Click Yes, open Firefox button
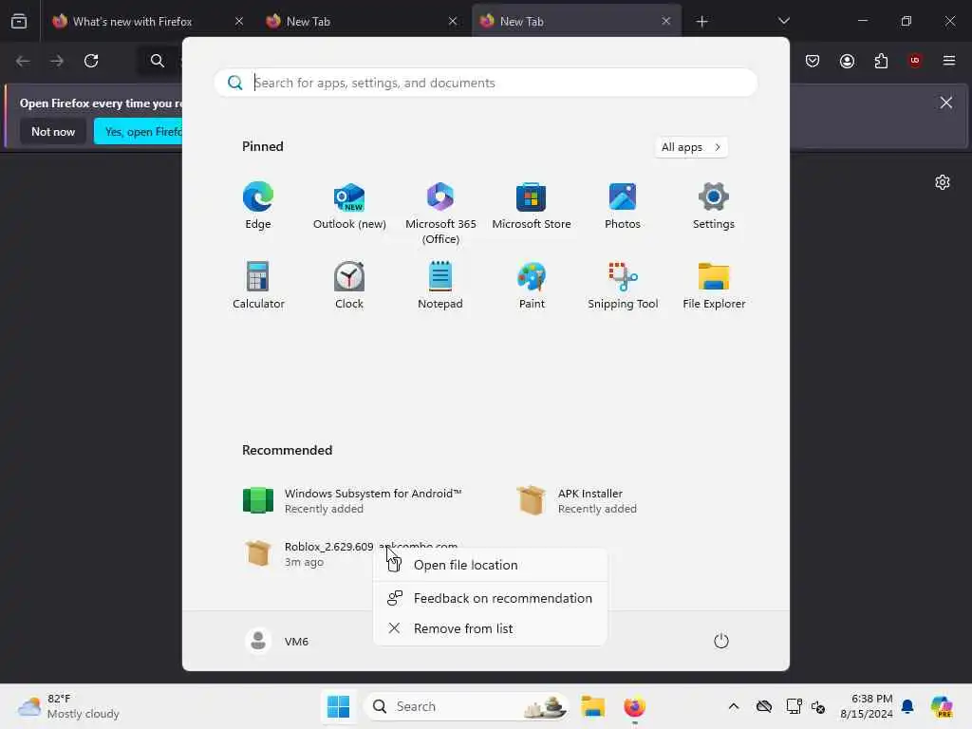 point(139,131)
